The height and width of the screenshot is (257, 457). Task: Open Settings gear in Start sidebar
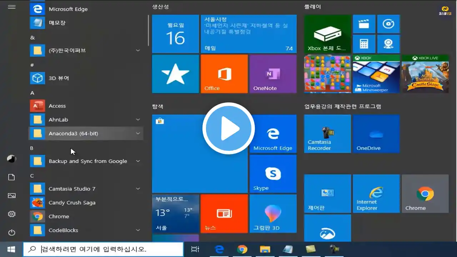coord(11,214)
